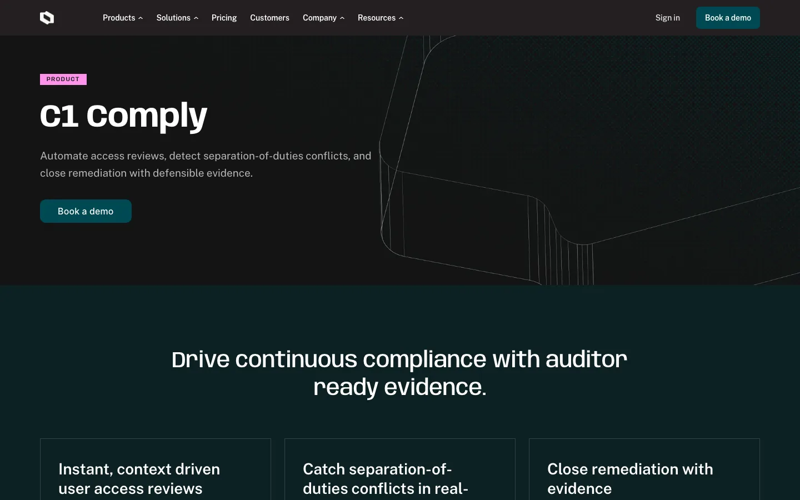Screen dimensions: 800x500
Task: Open the 'Catch separation-of-duties conflicts' card
Action: [400, 469]
